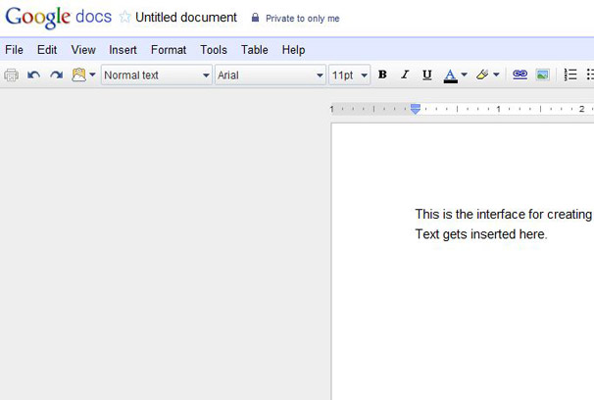Viewport: 594px width, 400px height.
Task: Click the 'Private to only me' sharing link
Action: (x=302, y=19)
